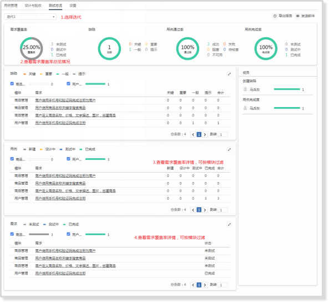Expand the 用例 panel to full view
Image resolution: width=329 pixels, height=303 pixels.
[229, 149]
